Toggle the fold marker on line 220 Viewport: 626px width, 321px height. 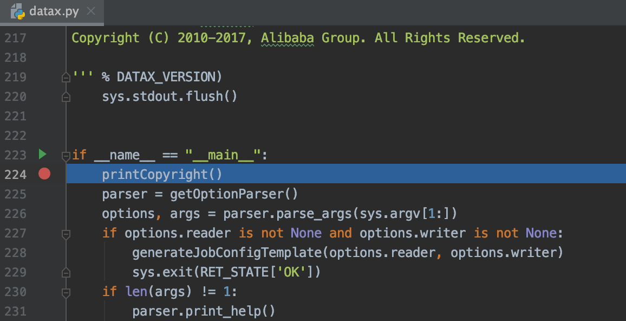[66, 97]
